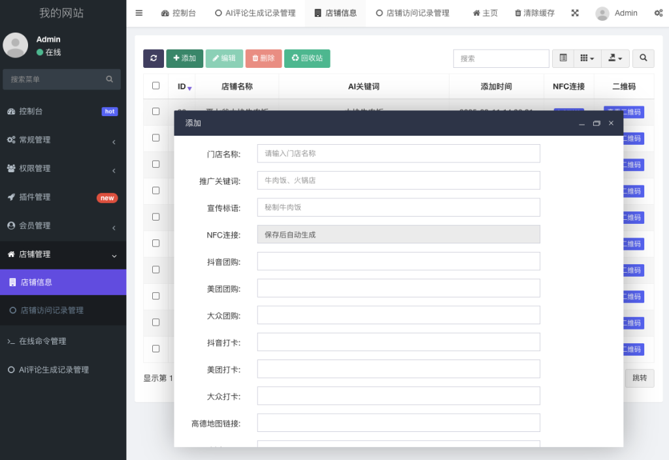Screen dimensions: 669x460
Task: Tick the first row checkbox
Action: tap(155, 112)
